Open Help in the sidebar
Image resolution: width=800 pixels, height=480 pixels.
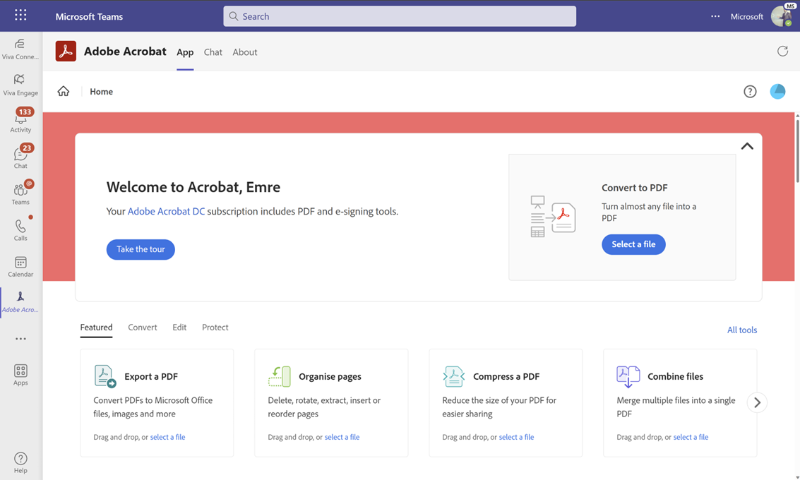click(20, 462)
